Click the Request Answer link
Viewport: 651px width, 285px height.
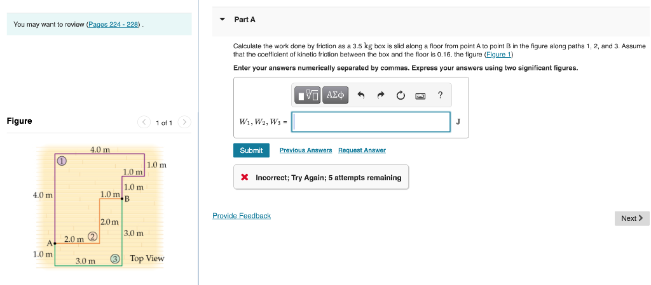click(x=362, y=150)
